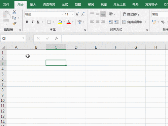Click into the formula bar input
Image resolution: width=168 pixels, height=126 pixels.
[115, 38]
